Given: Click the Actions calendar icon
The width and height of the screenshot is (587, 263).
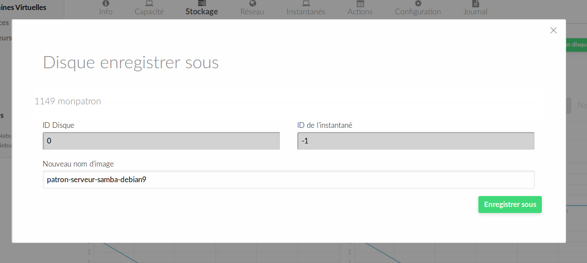Looking at the screenshot, I should pos(360,3).
